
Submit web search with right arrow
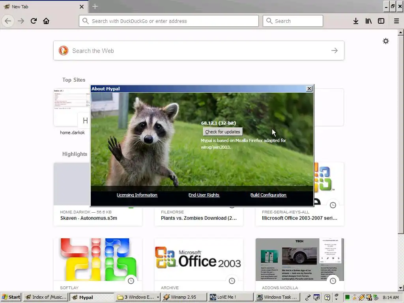tap(335, 50)
